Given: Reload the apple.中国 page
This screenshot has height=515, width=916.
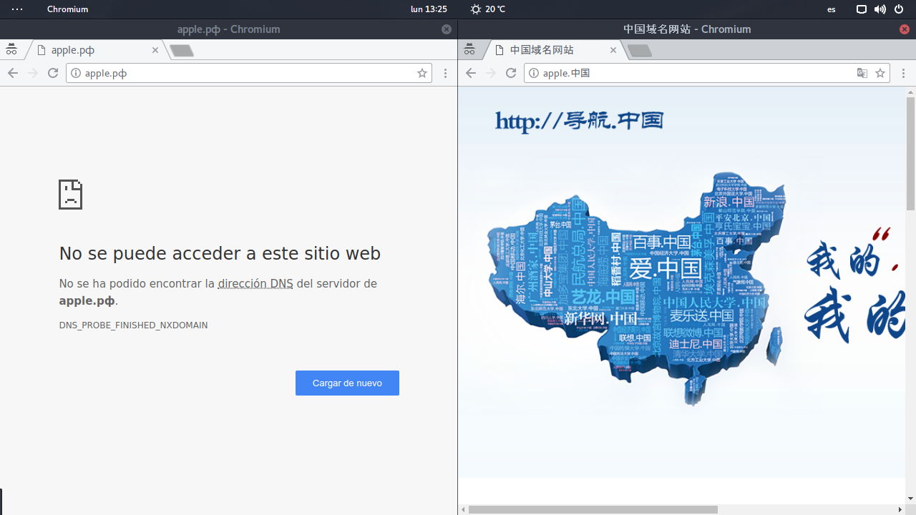Looking at the screenshot, I should tap(511, 73).
